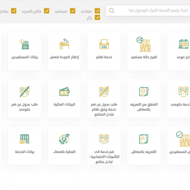The image size is (190, 190).
Task: Click the service name search field
Action: (x=148, y=11)
